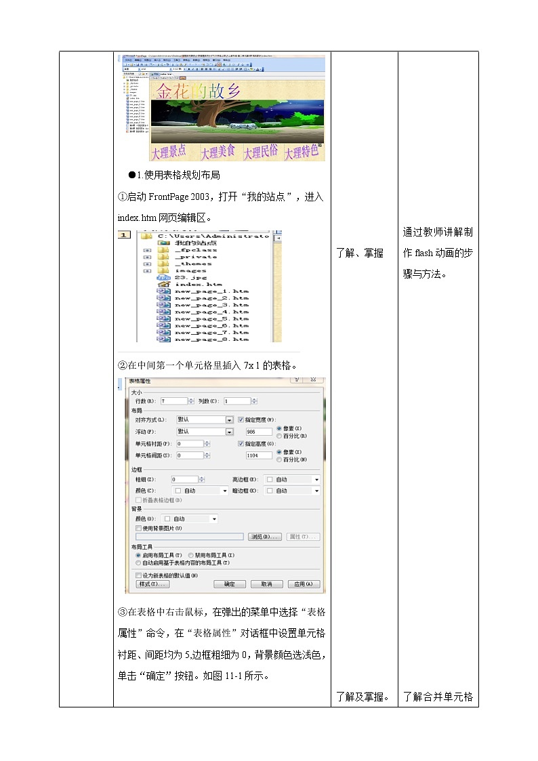The image size is (538, 761).
Task: Click the _themes folder icon
Action: [165, 264]
